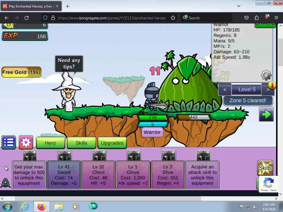Viewport: 283px width, 212px height.
Task: Open the Windows Start menu
Action: click(x=7, y=206)
